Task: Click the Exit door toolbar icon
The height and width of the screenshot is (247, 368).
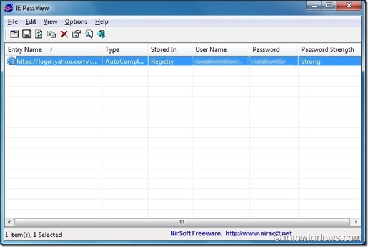Action: 101,34
